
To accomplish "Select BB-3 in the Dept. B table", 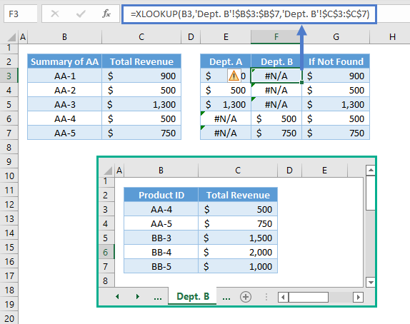I will tap(161, 238).
